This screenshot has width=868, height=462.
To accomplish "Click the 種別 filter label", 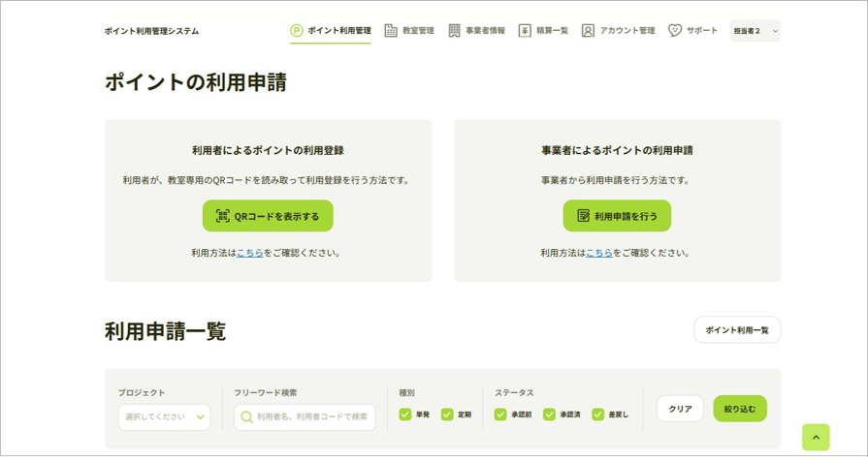I will pos(407,393).
